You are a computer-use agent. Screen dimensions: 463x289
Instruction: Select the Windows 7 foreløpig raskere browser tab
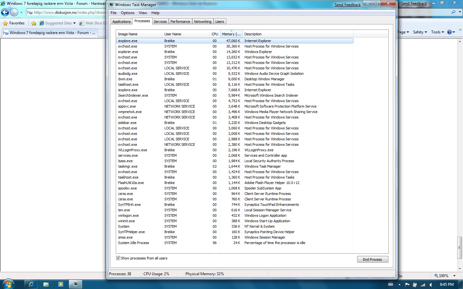pyautogui.click(x=49, y=33)
